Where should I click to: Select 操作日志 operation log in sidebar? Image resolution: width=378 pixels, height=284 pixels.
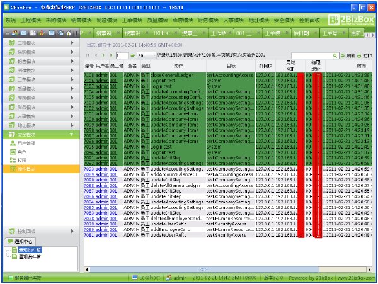pos(41,169)
